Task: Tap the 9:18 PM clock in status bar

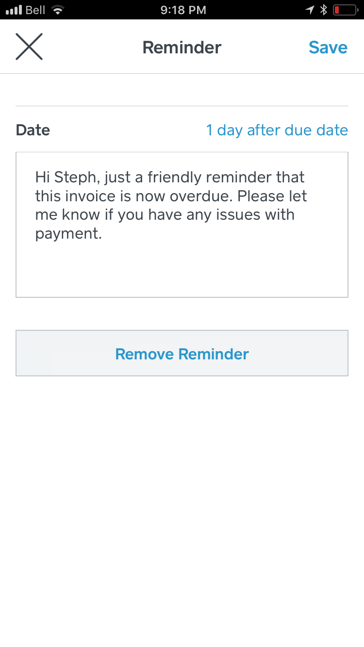Action: (x=183, y=10)
